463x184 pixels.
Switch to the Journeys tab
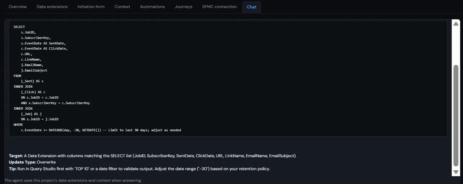(184, 7)
